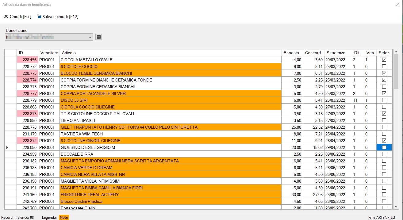Sort by the Articolo column header
This screenshot has height=220, width=403.
coord(171,53)
